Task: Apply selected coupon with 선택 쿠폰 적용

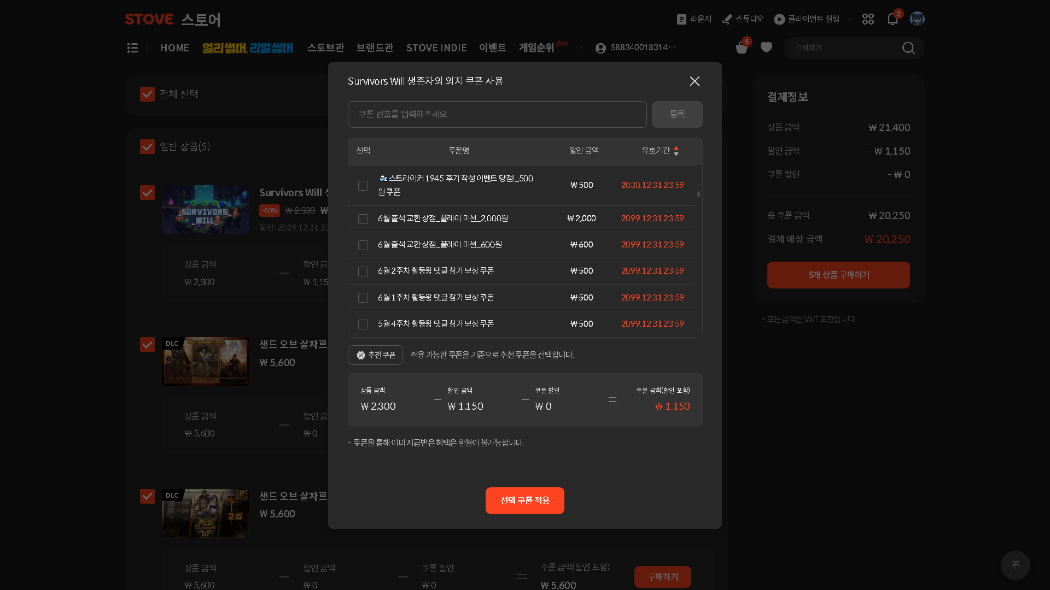Action: coord(525,500)
